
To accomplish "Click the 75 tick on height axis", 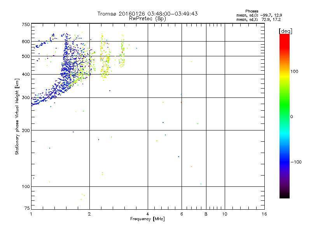I will point(27,208).
